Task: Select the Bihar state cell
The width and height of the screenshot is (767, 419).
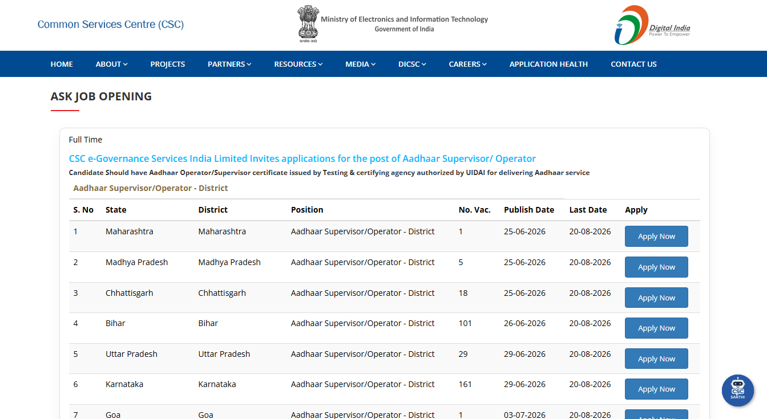Action: [x=115, y=323]
